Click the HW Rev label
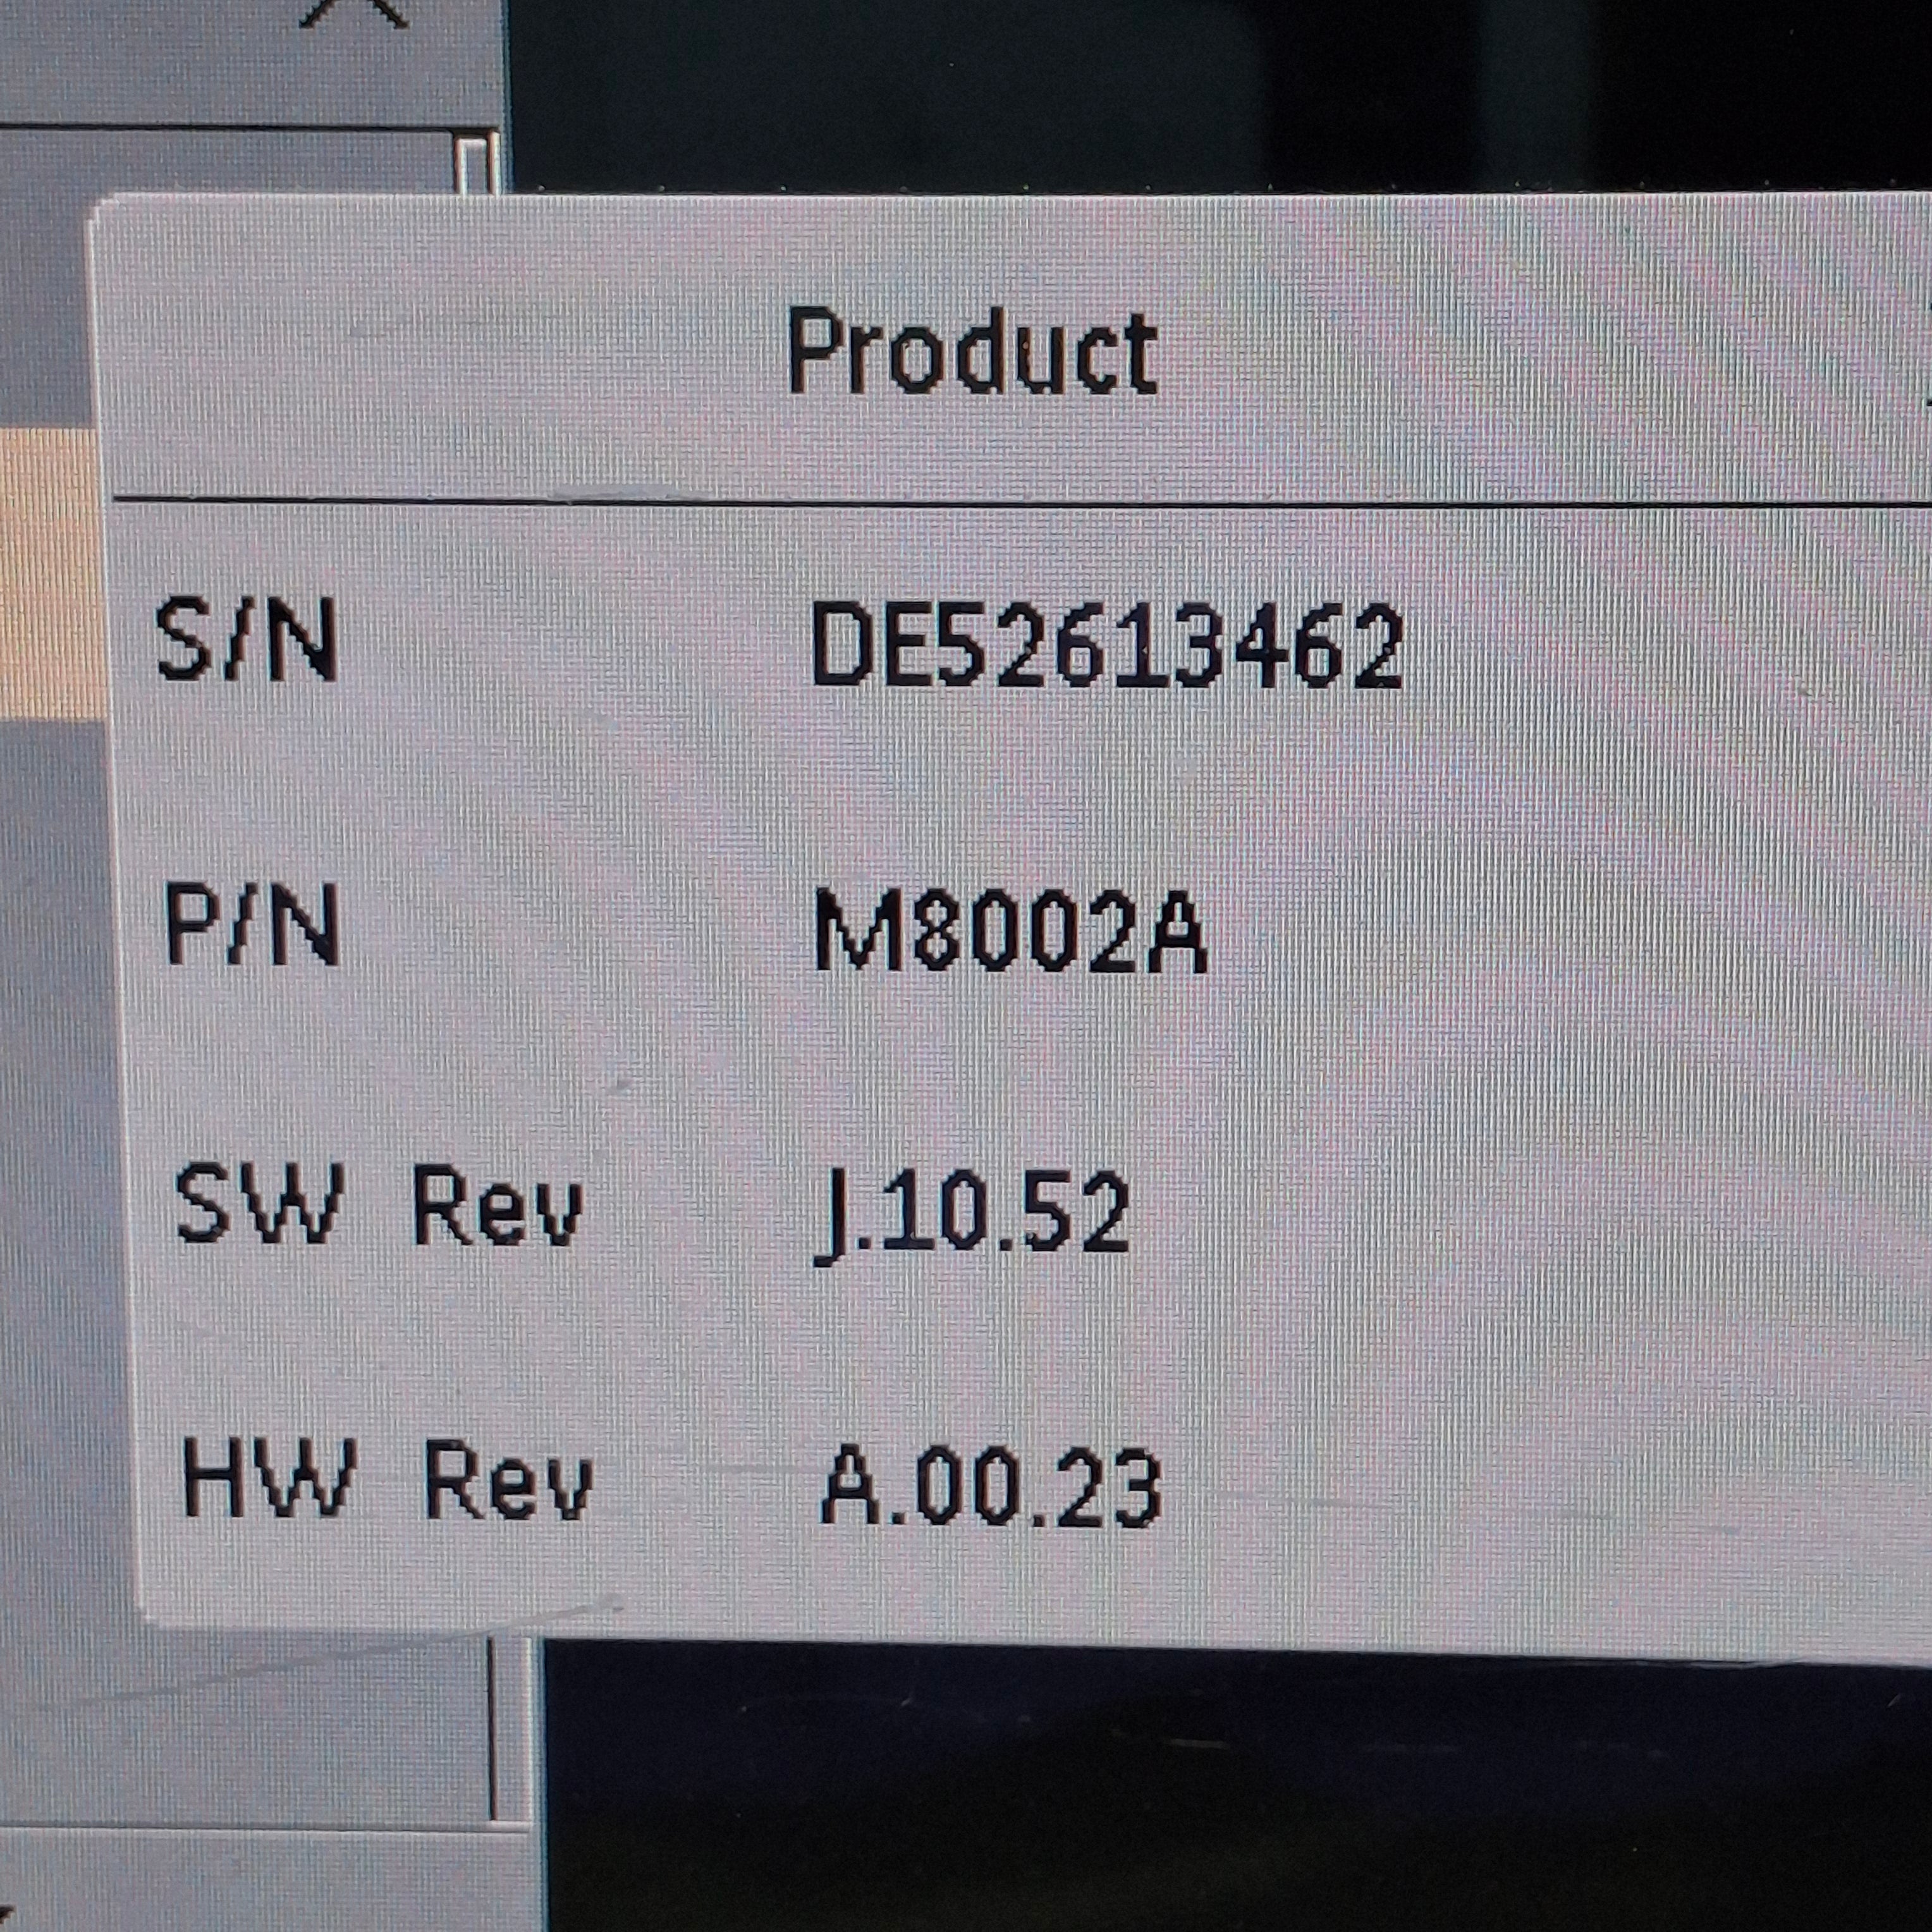 (387, 1480)
